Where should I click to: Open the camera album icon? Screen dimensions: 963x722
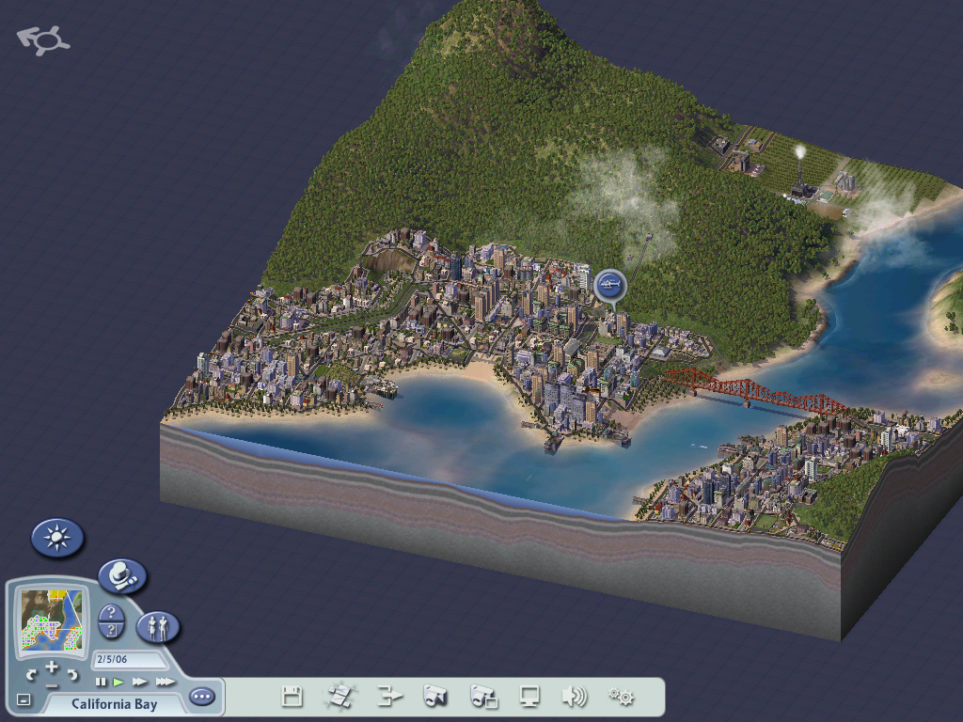coord(483,697)
